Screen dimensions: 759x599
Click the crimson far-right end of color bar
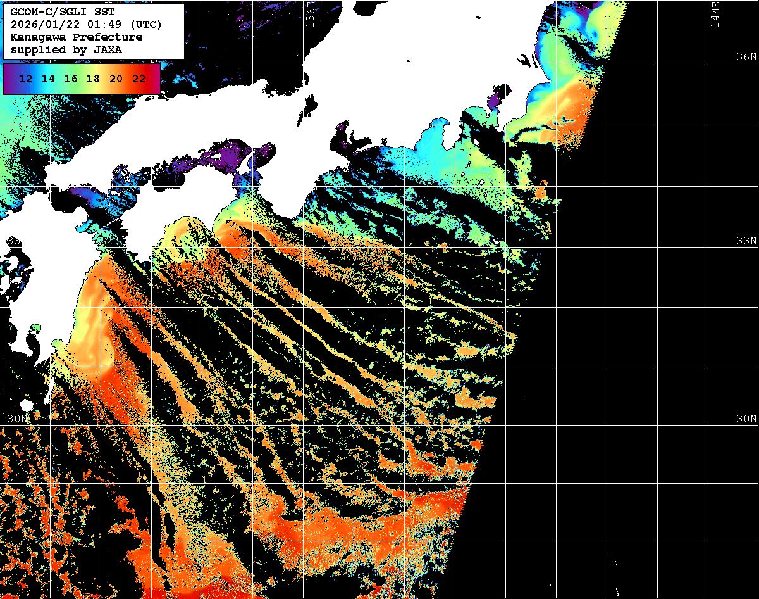(155, 79)
